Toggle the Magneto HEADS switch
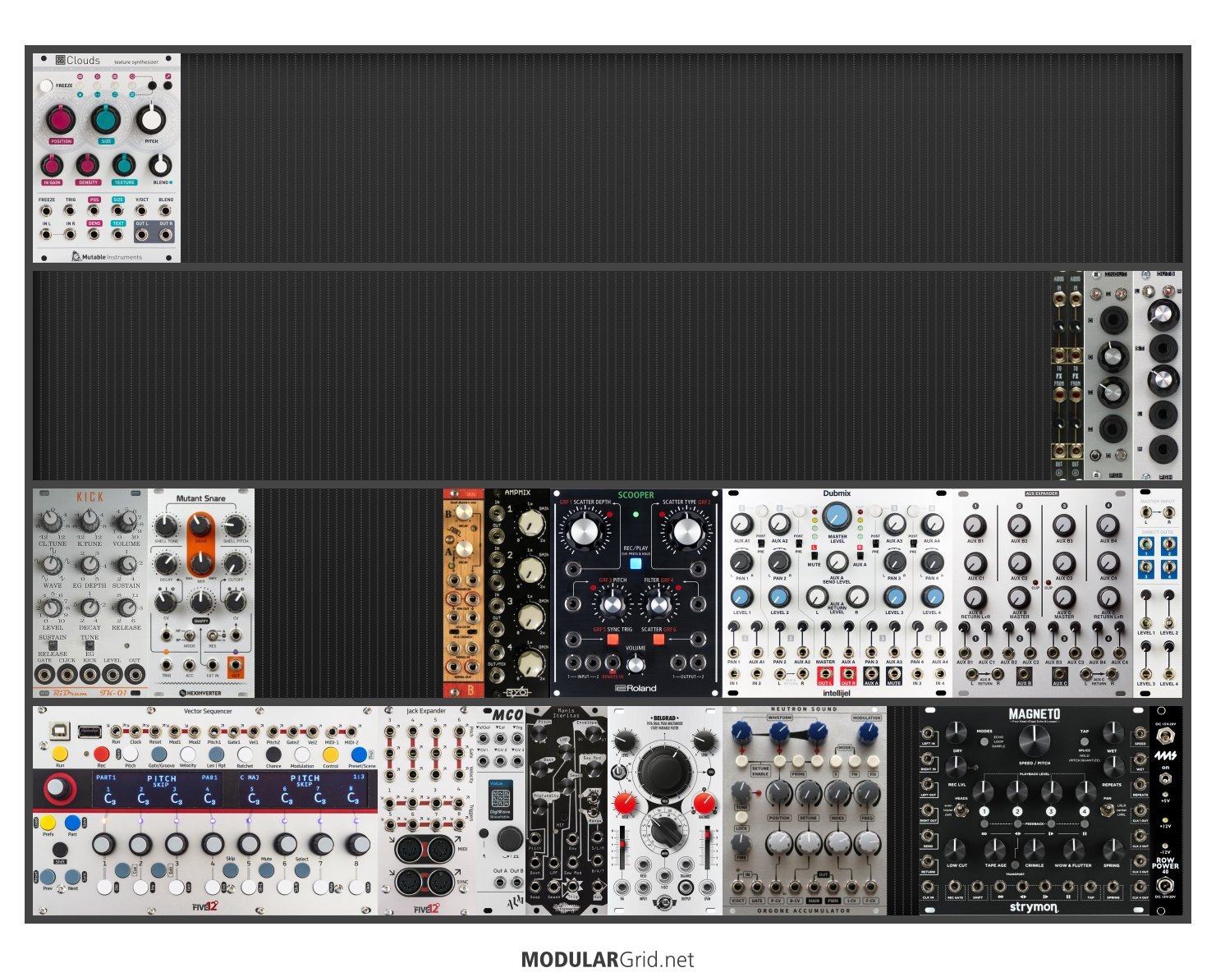The height and width of the screenshot is (977, 1216). coord(961,811)
